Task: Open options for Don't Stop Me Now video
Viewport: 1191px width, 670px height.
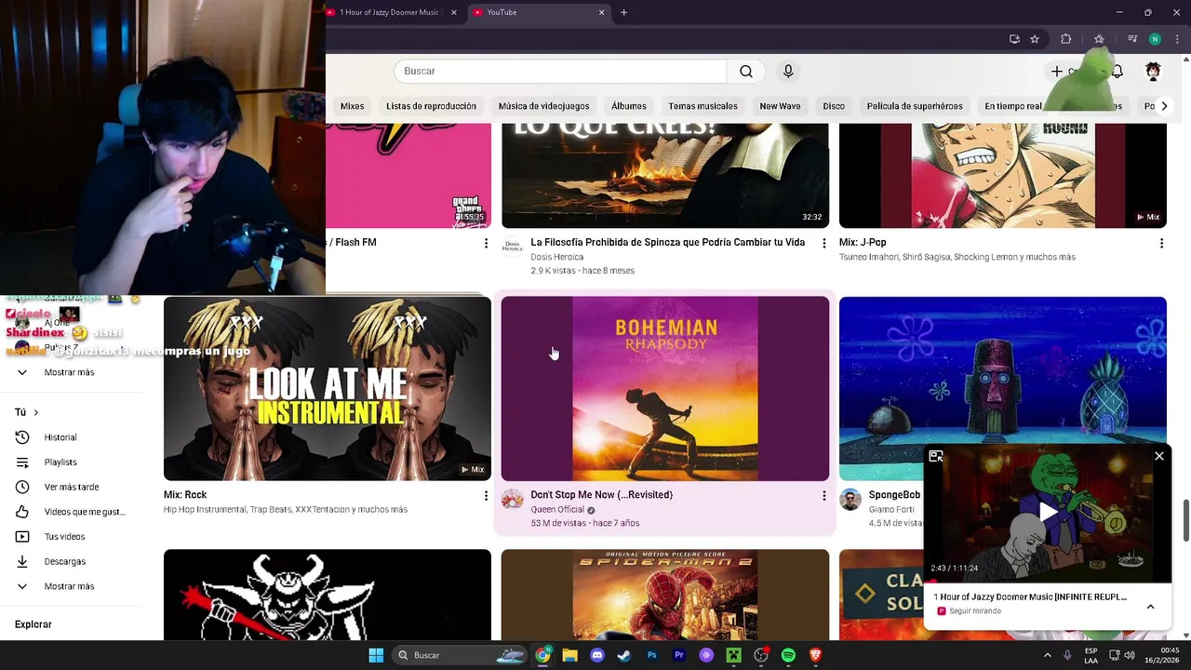Action: 823,496
